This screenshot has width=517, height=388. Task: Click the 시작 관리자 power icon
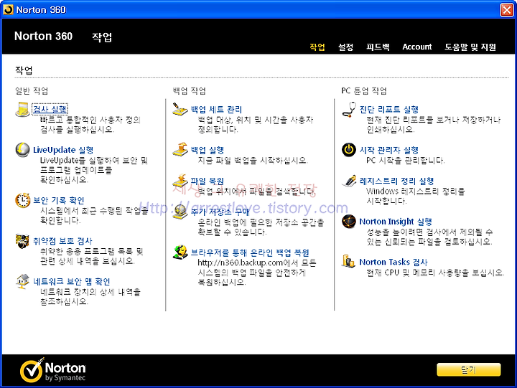[349, 150]
